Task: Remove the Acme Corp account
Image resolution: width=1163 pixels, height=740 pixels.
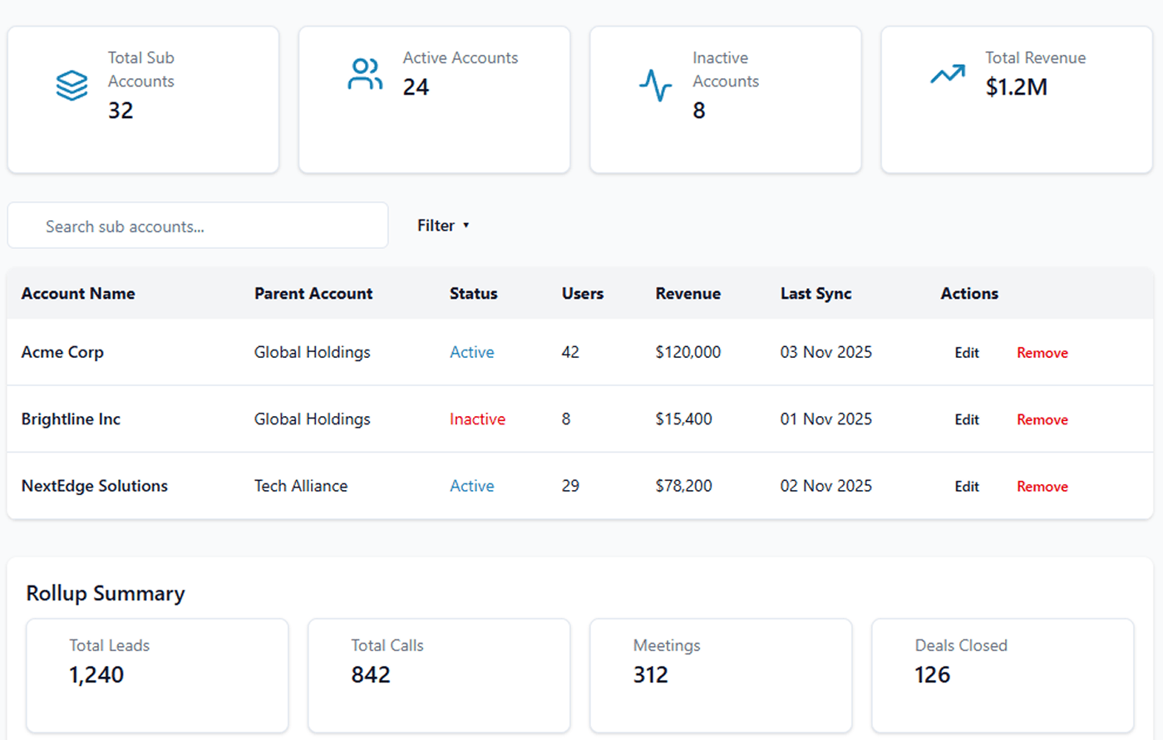Action: pyautogui.click(x=1042, y=353)
